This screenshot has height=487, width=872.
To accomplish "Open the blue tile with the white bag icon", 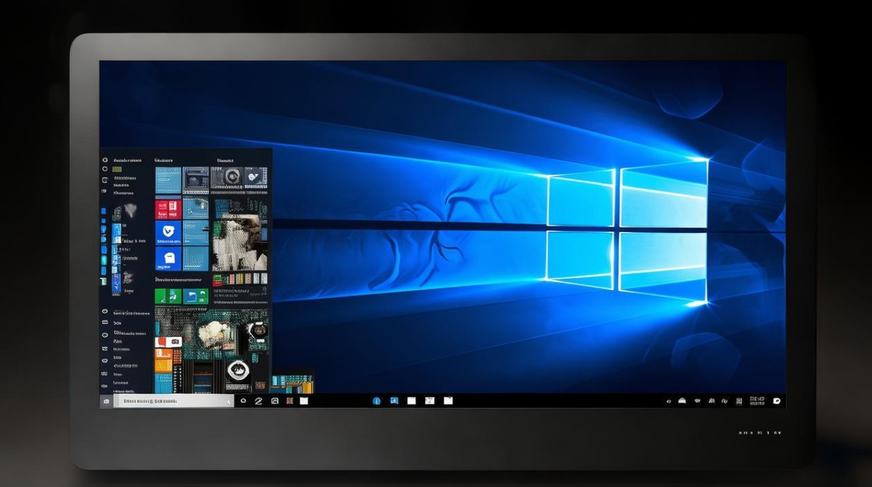I will pyautogui.click(x=168, y=258).
